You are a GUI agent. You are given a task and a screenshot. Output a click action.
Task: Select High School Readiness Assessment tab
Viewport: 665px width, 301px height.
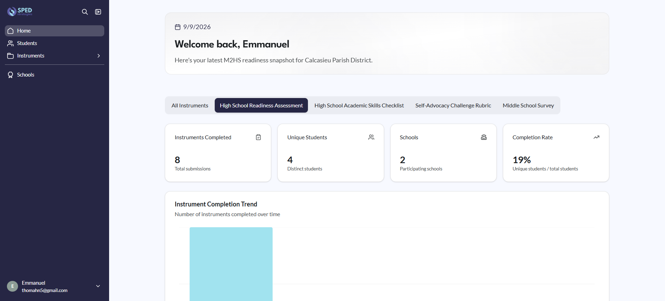click(261, 105)
